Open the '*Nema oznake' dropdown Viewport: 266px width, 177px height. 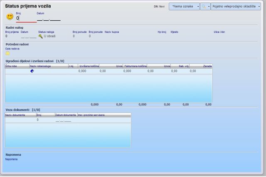183,7
